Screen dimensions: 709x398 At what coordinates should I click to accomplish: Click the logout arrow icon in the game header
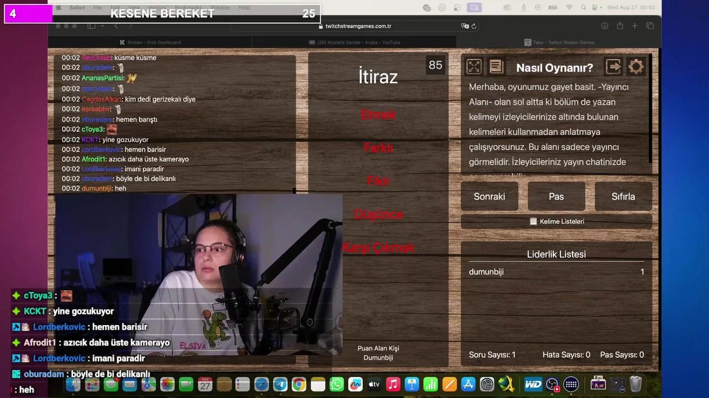tap(613, 67)
